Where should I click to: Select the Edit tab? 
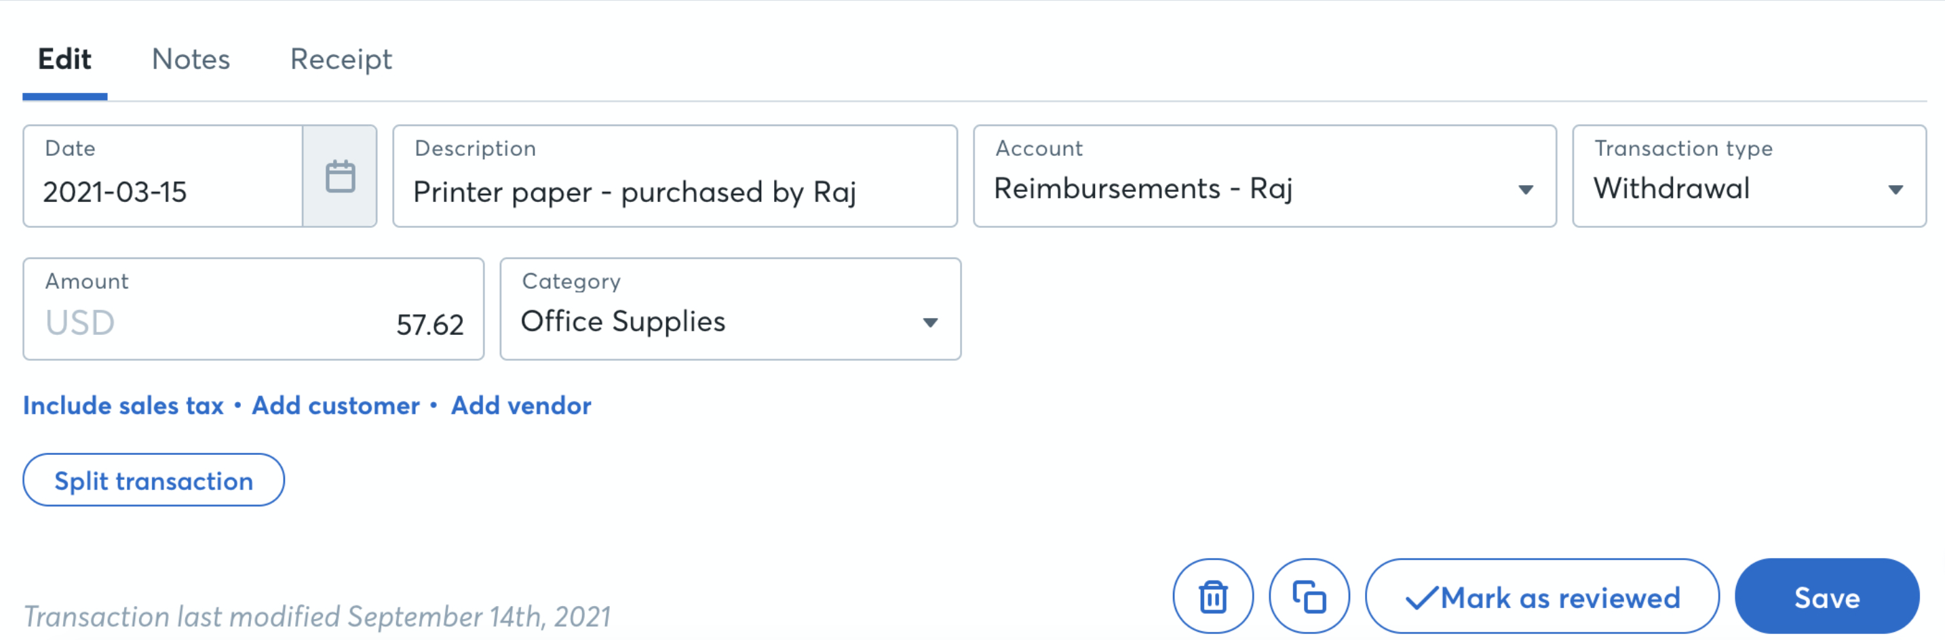pos(66,59)
